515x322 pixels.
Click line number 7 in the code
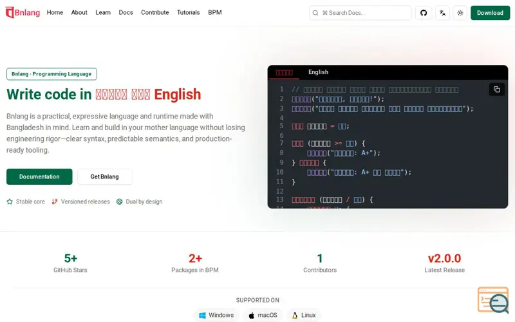[281, 143]
